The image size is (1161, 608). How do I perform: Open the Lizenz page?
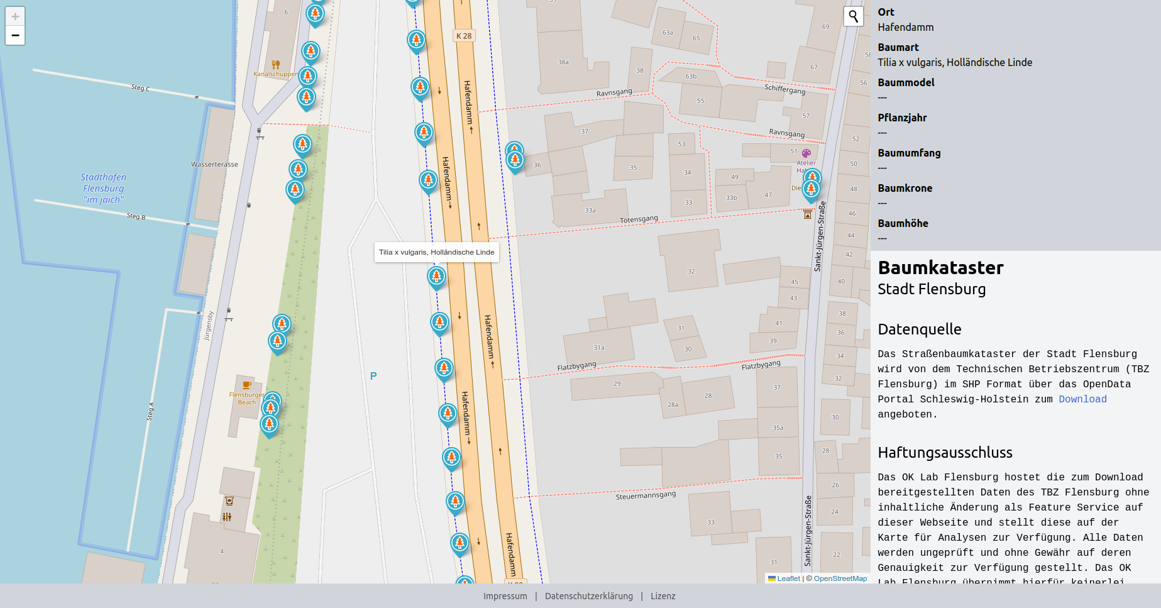[663, 596]
